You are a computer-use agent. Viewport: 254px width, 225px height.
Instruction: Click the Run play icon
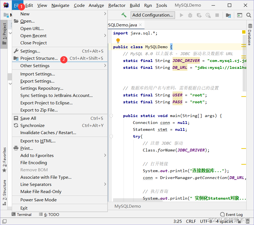tap(181, 15)
